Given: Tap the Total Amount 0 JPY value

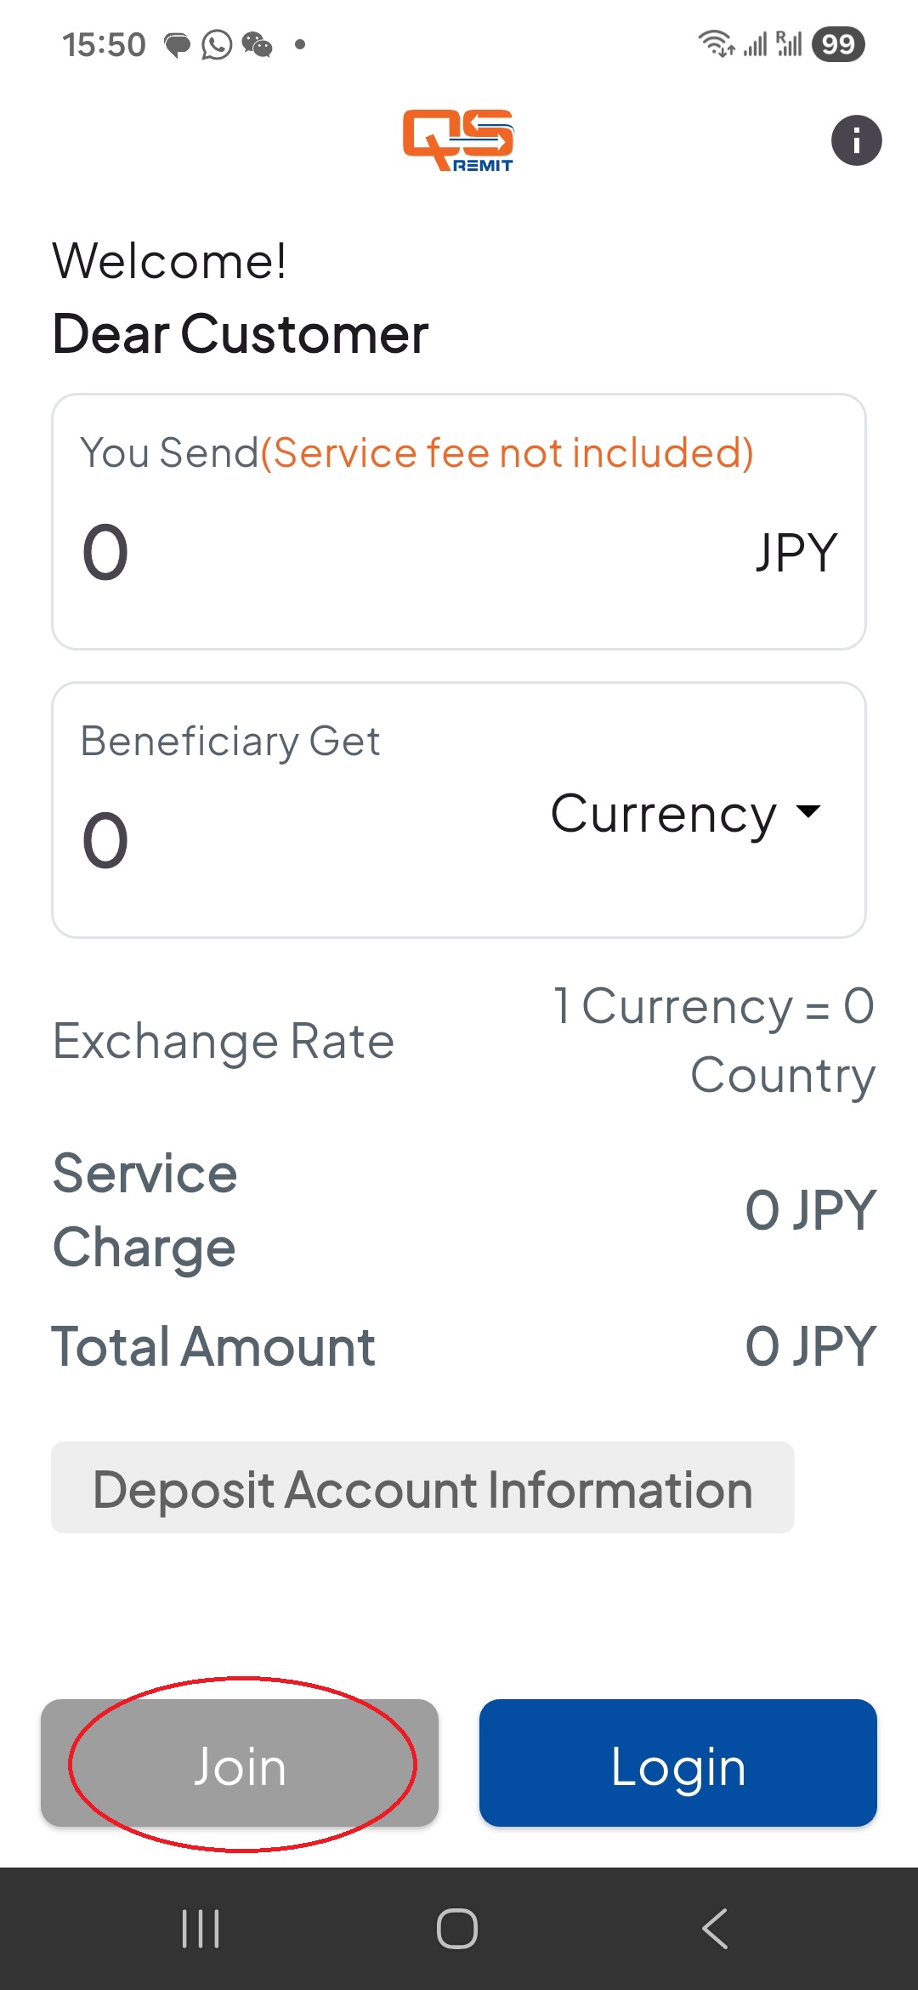Looking at the screenshot, I should 810,1346.
